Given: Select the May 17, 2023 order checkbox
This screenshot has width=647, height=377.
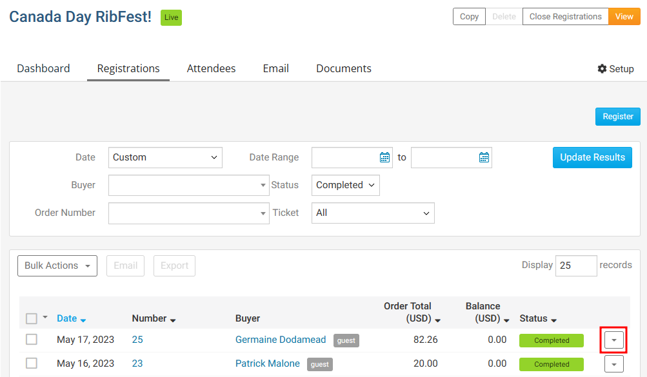Looking at the screenshot, I should [32, 340].
